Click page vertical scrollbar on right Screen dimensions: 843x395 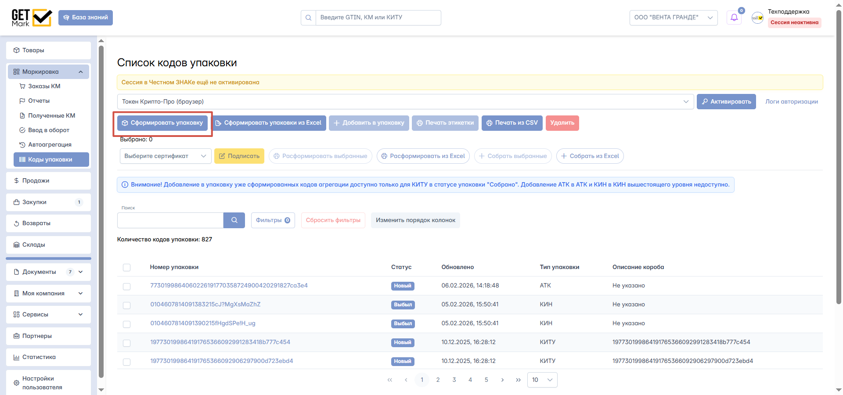[x=838, y=158]
